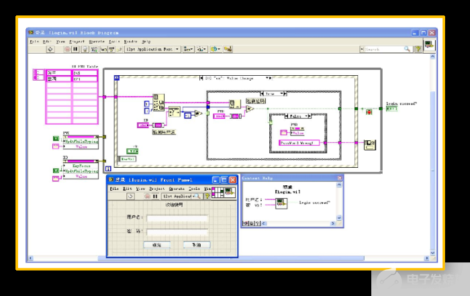470x296 pixels.
Task: Click the Context Help question mark icon
Action: [418, 49]
